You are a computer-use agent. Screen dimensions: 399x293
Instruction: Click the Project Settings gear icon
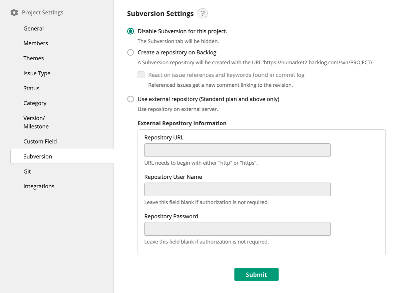pos(14,12)
